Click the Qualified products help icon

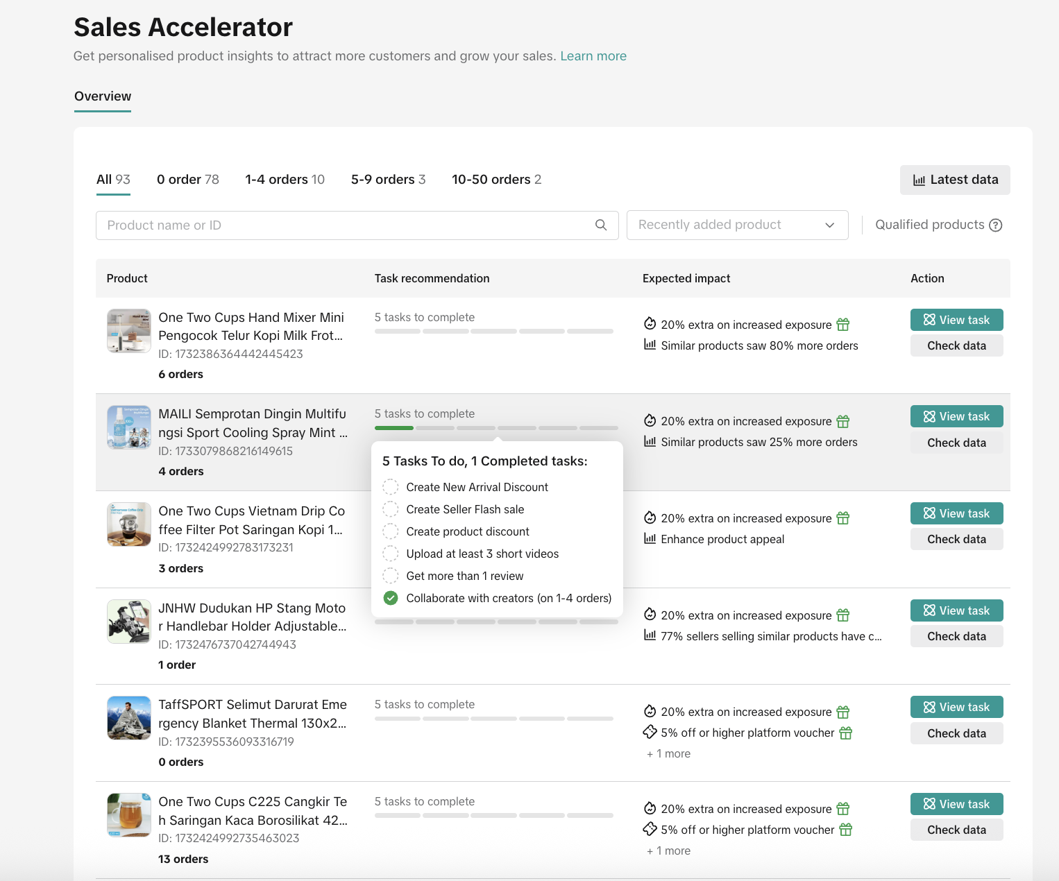click(995, 225)
